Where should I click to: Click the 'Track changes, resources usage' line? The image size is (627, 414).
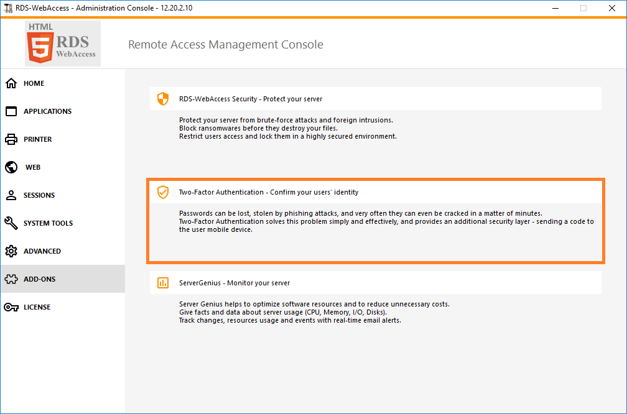(290, 321)
